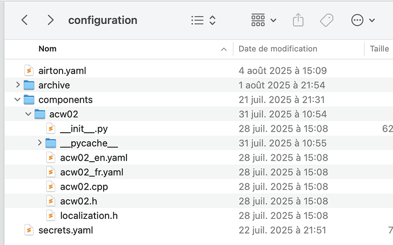Click the Share toolbar icon
The height and width of the screenshot is (245, 393).
click(298, 21)
